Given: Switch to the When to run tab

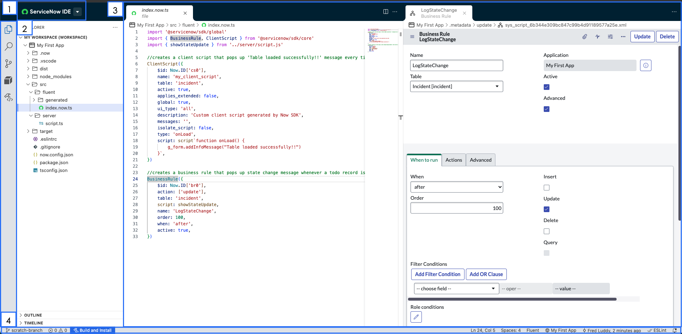Looking at the screenshot, I should click(424, 160).
